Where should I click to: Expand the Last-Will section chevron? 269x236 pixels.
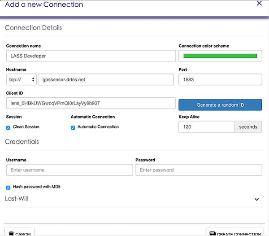(x=256, y=199)
